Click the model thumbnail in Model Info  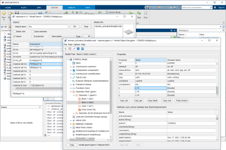click(128, 32)
